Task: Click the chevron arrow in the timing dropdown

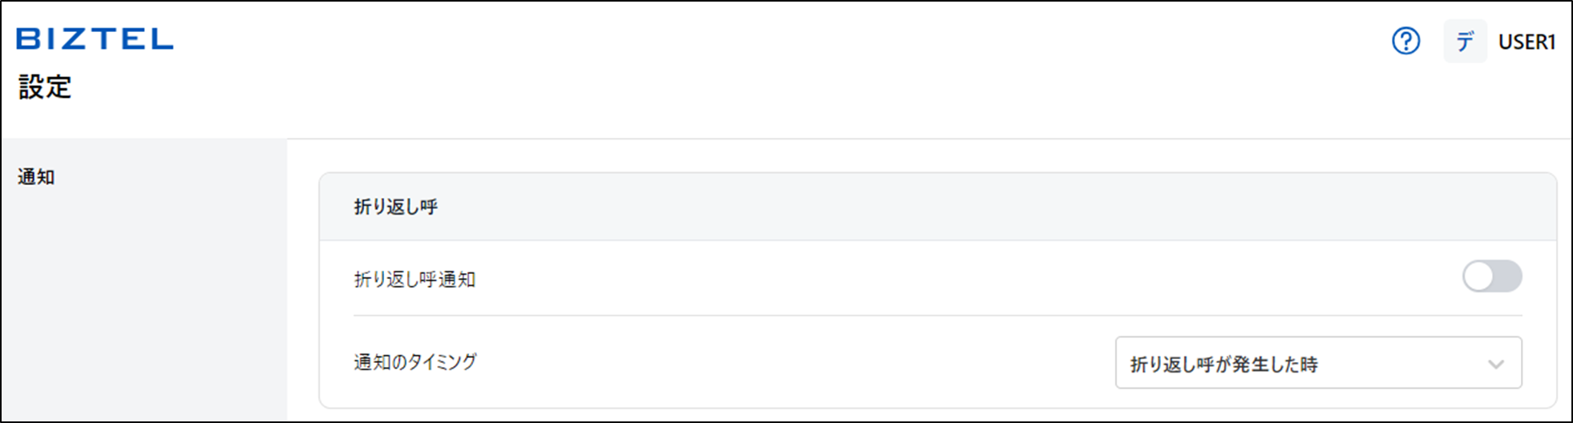Action: click(x=1495, y=365)
